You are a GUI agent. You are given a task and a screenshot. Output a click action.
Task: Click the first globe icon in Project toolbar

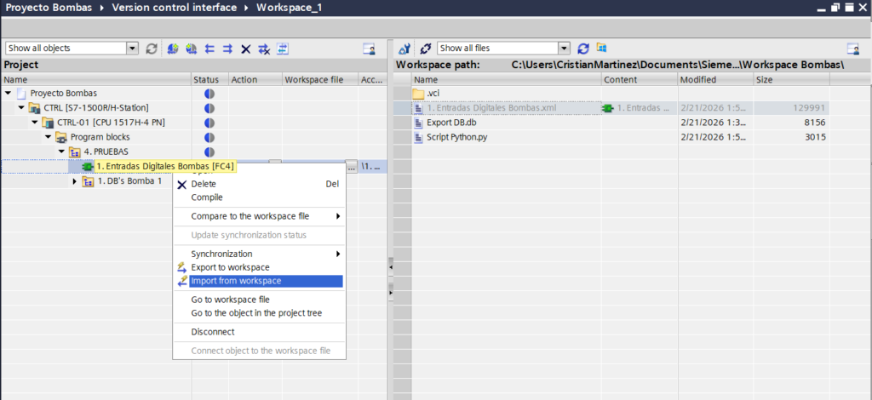click(x=173, y=49)
